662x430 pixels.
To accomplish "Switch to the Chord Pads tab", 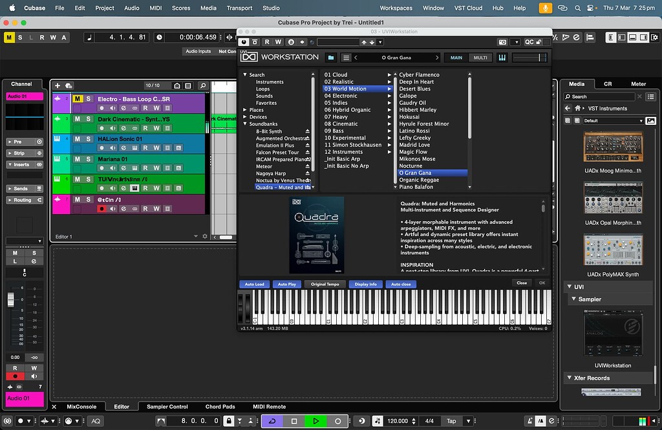I will pos(220,407).
